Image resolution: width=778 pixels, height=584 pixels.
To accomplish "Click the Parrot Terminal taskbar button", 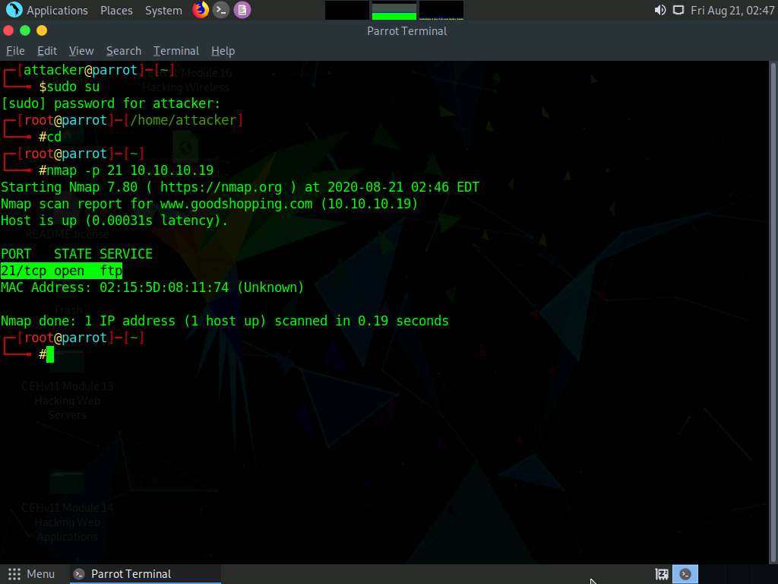I will pos(145,574).
